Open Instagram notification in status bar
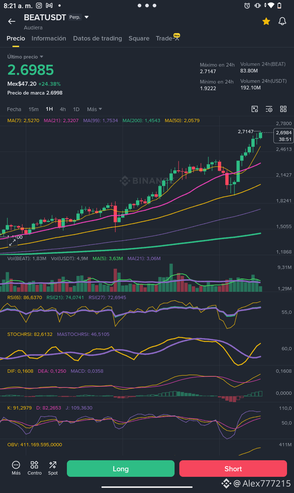Viewport: 294px width, 493px height. [x=39, y=6]
